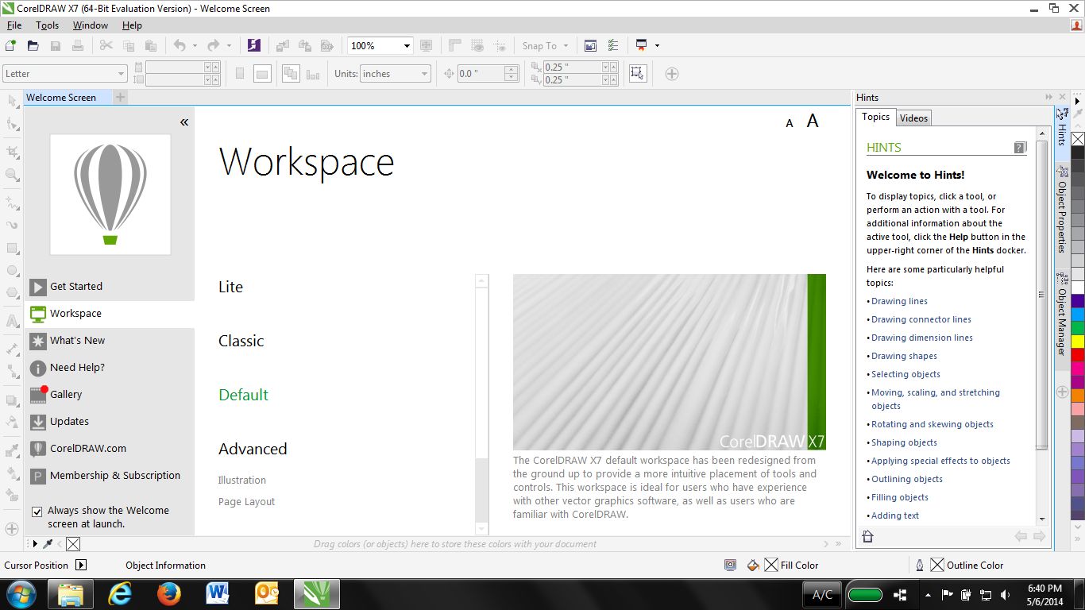Click the workspace preview thumbnail image
This screenshot has width=1085, height=610.
[x=670, y=362]
